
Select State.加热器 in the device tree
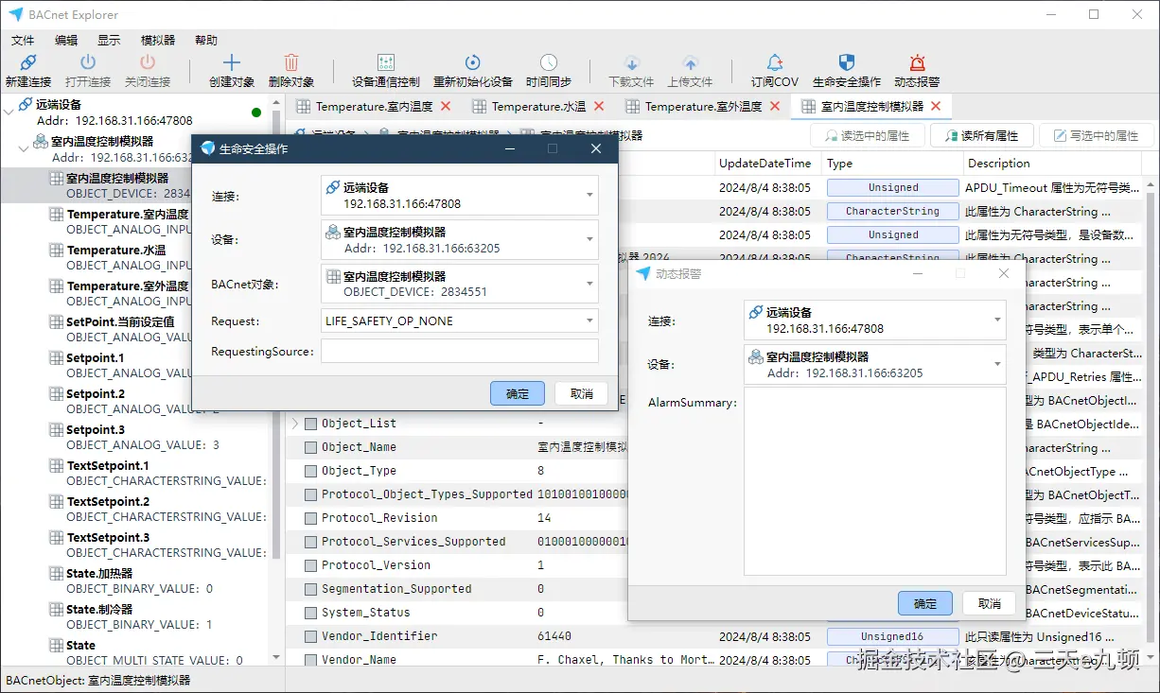tap(99, 573)
